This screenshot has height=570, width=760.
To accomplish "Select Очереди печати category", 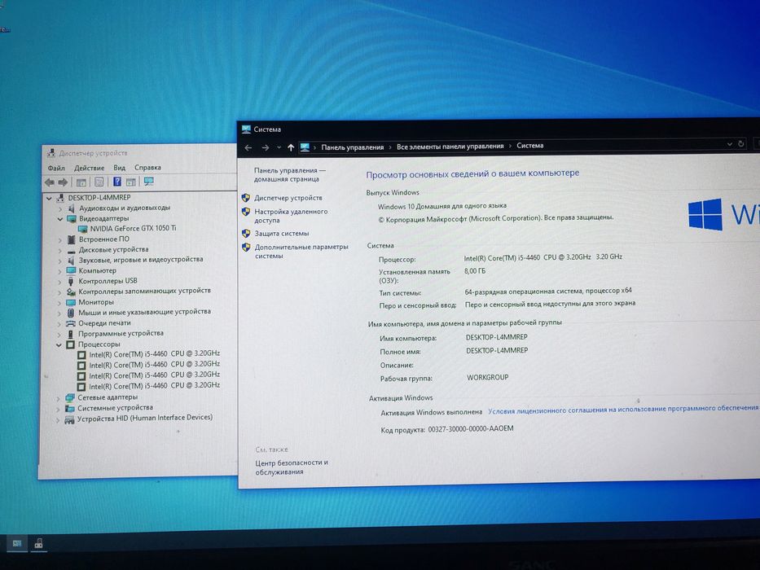I will point(104,323).
